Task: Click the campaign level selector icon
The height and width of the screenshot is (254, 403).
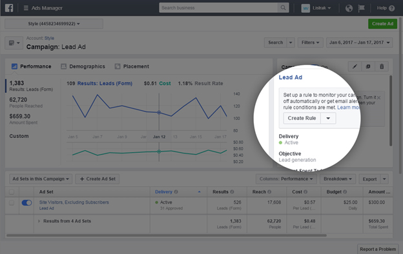Action: click(14, 43)
